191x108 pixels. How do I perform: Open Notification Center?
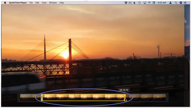coord(185,2)
